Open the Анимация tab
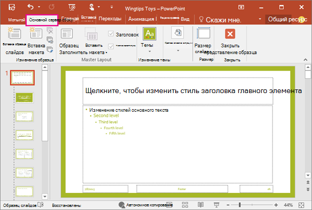Image resolution: width=312 pixels, height=210 pixels. point(141,19)
